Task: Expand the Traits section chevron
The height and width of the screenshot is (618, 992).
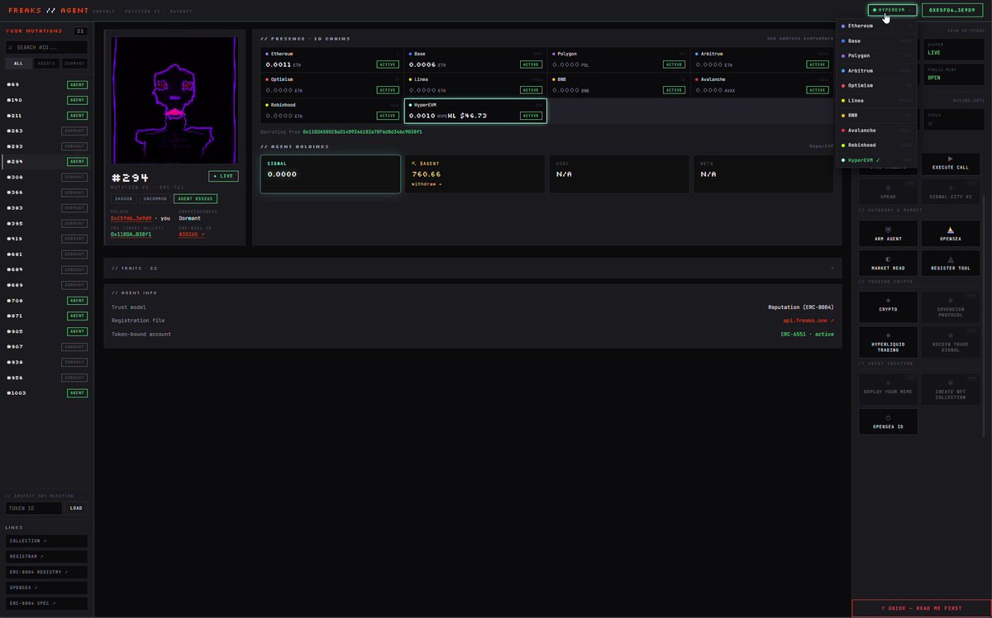Action: click(832, 268)
